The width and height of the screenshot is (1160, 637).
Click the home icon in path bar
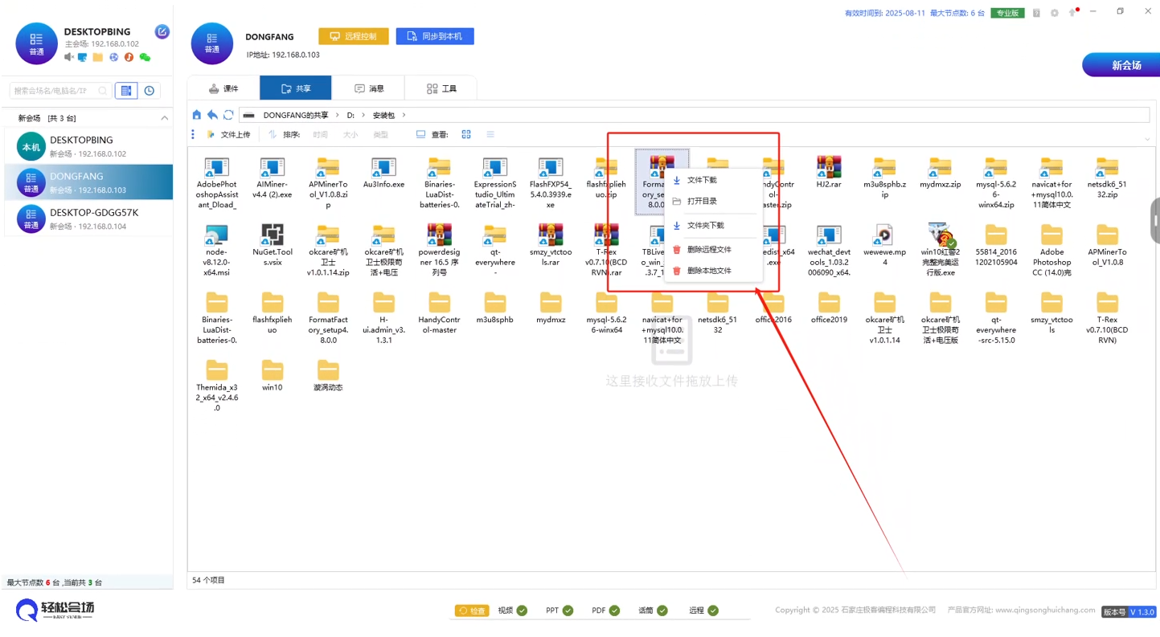(197, 115)
